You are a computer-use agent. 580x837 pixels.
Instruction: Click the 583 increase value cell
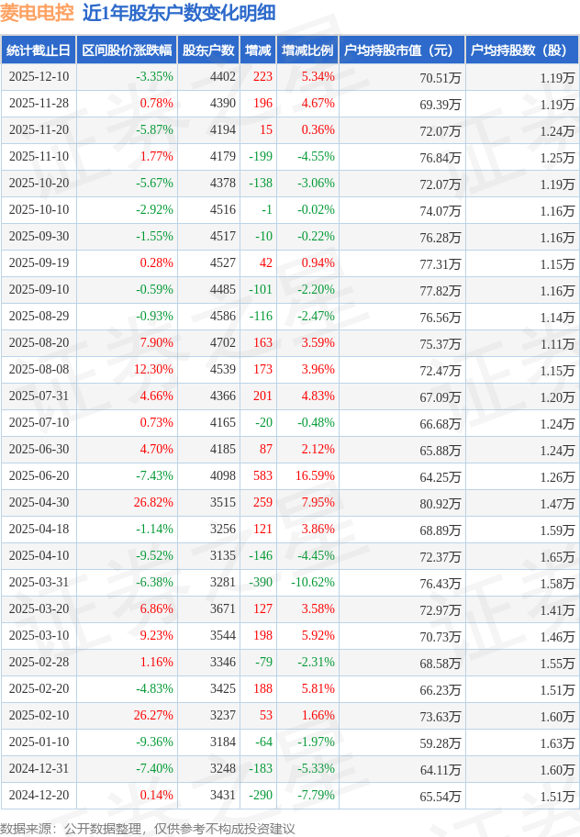click(262, 476)
